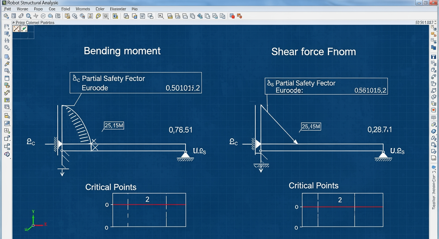
Task: Click the stacked blue squares icon on right
Action: coord(433,48)
